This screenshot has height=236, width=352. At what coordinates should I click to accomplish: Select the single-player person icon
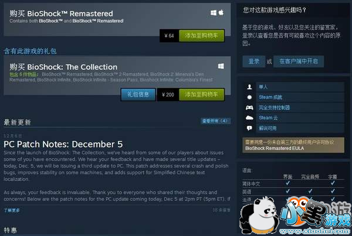tap(249, 87)
